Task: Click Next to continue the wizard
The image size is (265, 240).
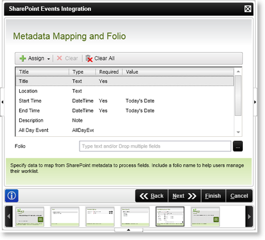Action: click(x=184, y=196)
